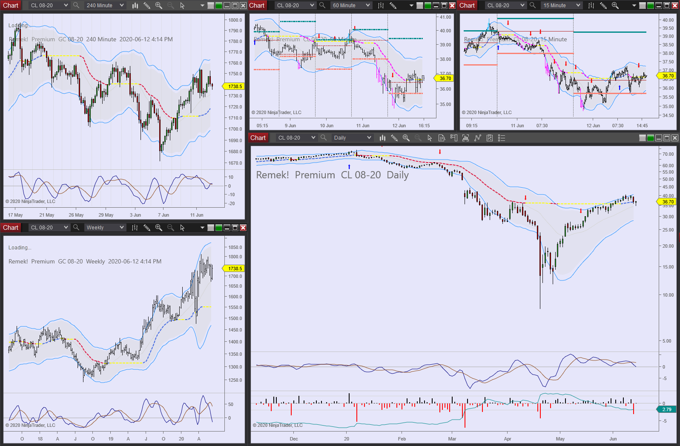This screenshot has width=680, height=446.
Task: Select drawing tools pencil in Weekly chart
Action: pos(147,228)
